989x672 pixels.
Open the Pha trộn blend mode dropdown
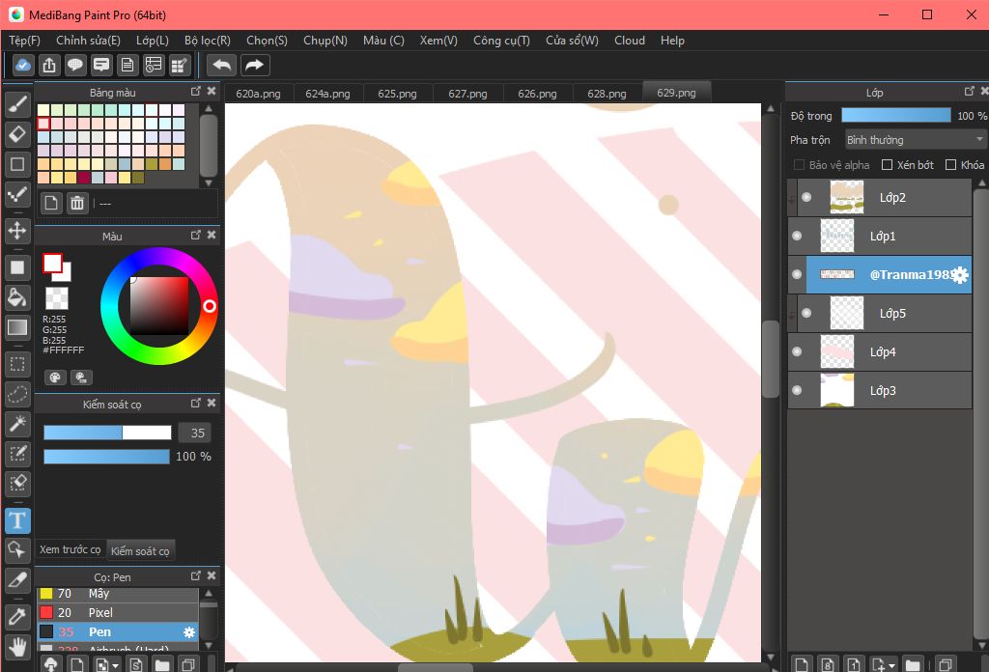tap(915, 140)
